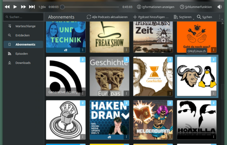The height and width of the screenshot is (145, 227).
Task: Open options menu on Geschichten aus der Geschichte tile
Action: (x=170, y=93)
